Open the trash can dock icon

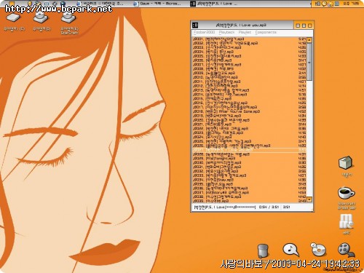tap(263, 250)
